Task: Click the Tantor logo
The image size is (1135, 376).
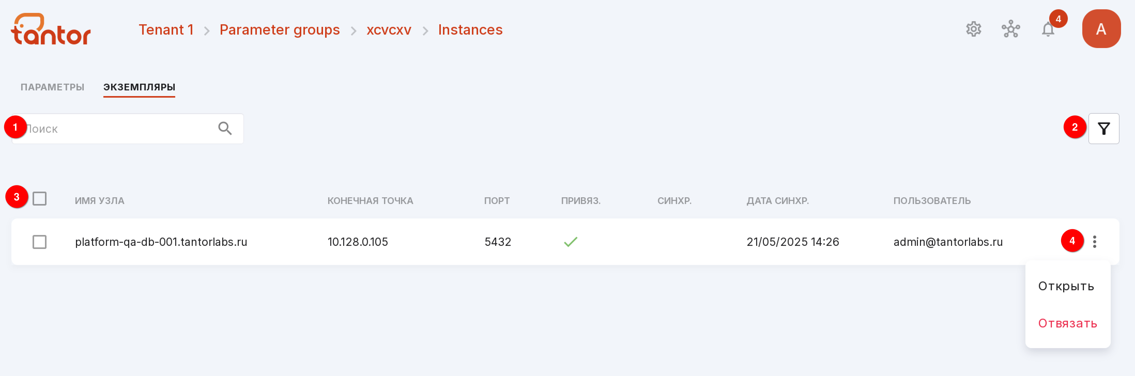Action: (x=51, y=29)
